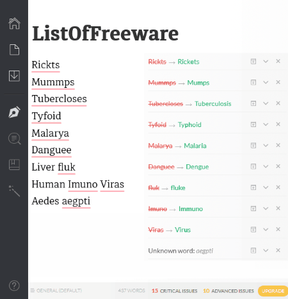Click the underlined word Malarya in document

50,133
